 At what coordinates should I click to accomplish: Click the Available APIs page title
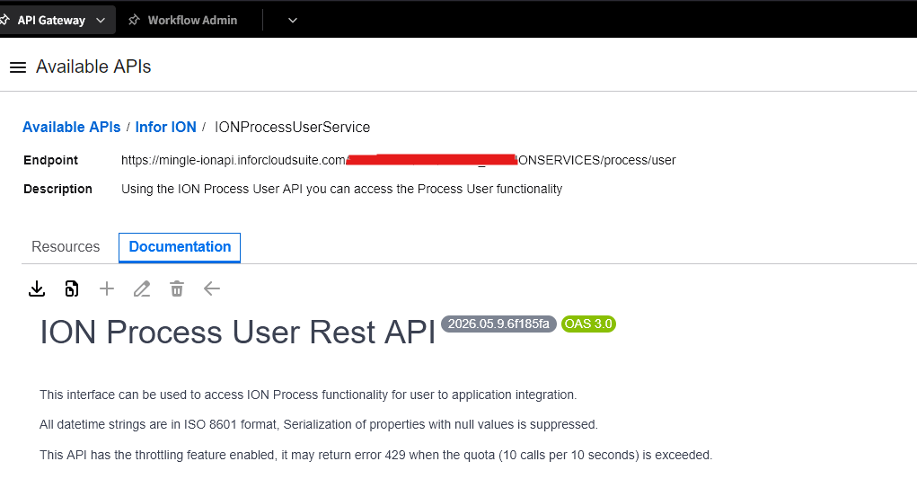(93, 67)
